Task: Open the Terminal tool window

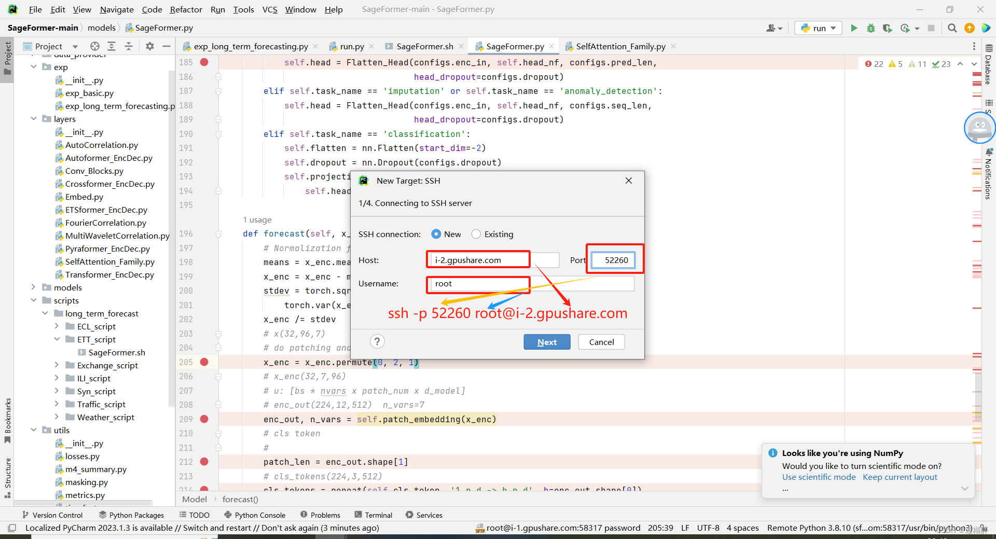Action: click(373, 515)
